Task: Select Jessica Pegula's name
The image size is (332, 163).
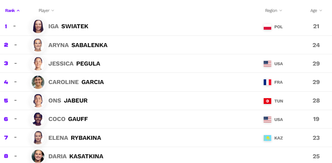Action: pyautogui.click(x=74, y=64)
